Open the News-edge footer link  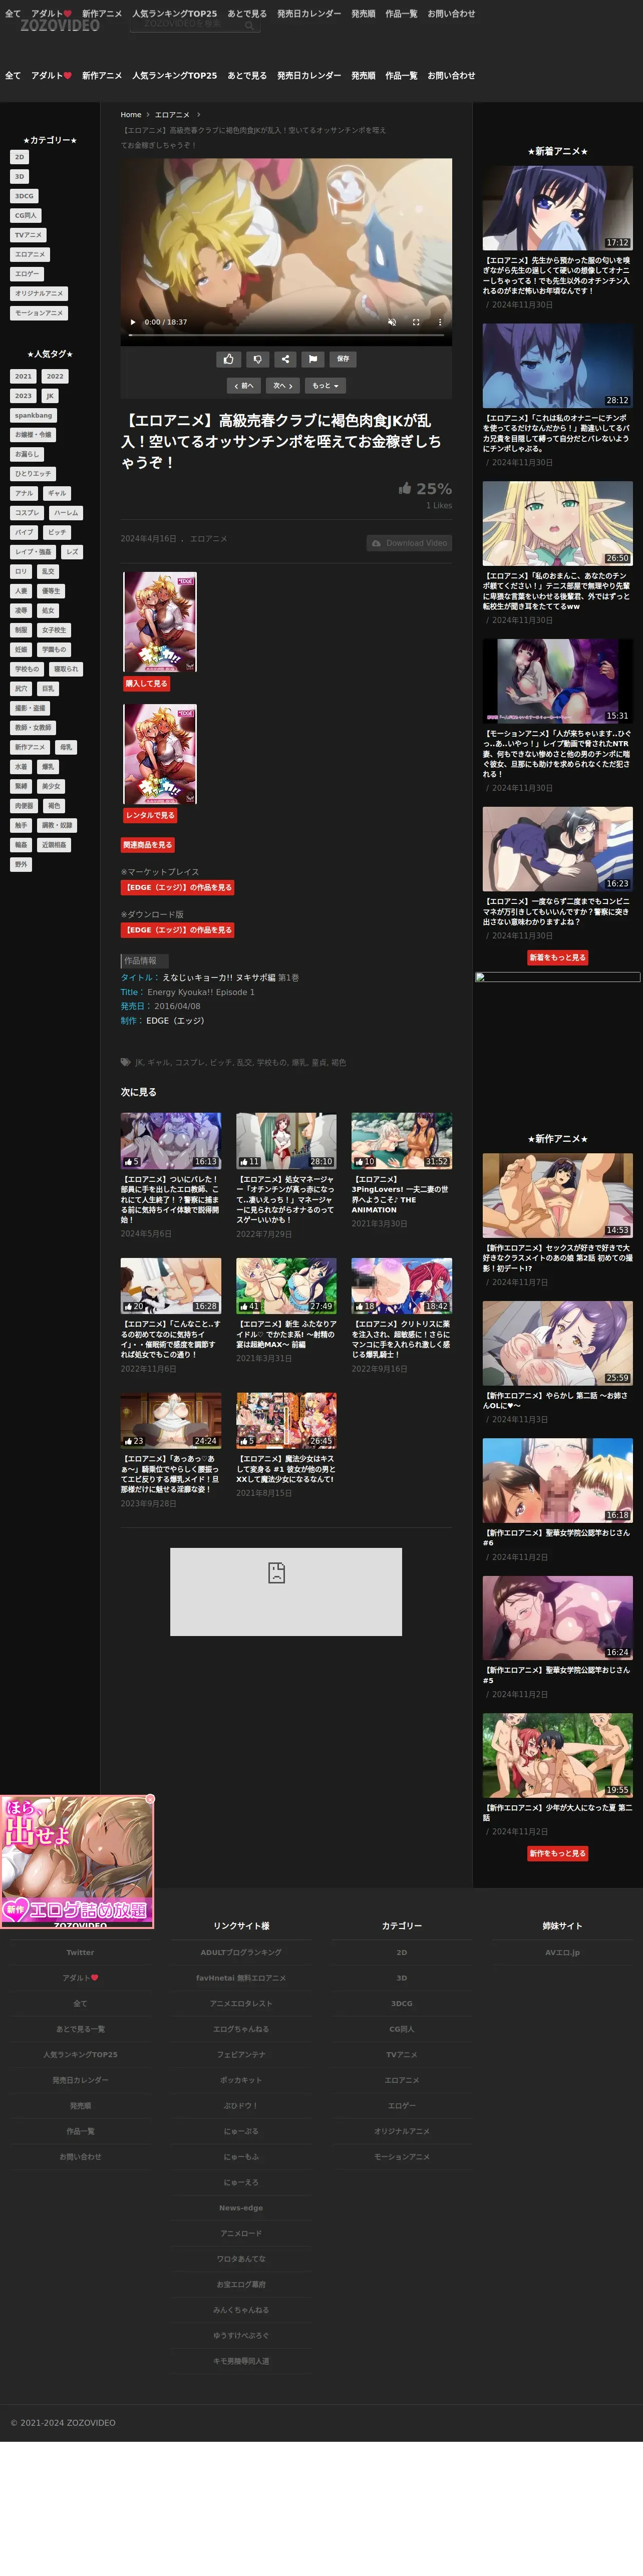click(x=241, y=2208)
